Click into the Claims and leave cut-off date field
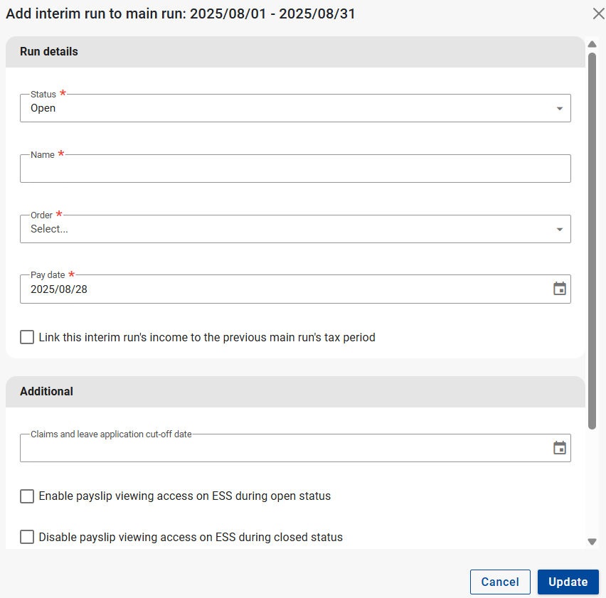 pos(285,449)
